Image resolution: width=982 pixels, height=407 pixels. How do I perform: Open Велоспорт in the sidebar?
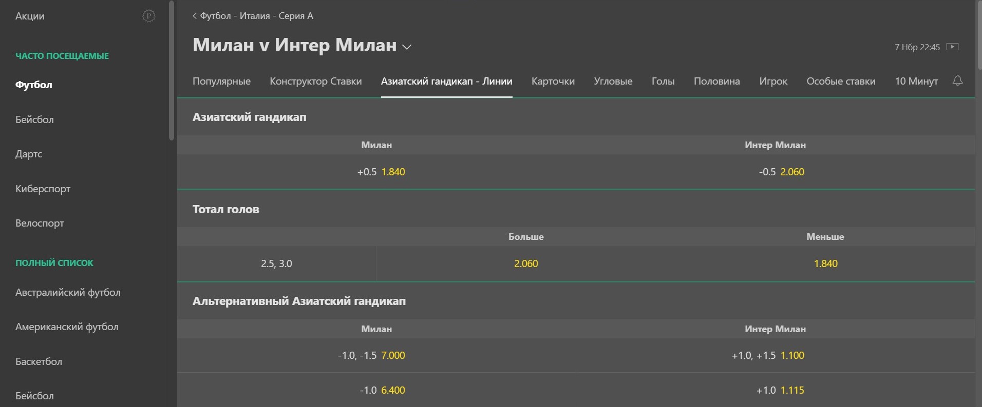tap(40, 223)
